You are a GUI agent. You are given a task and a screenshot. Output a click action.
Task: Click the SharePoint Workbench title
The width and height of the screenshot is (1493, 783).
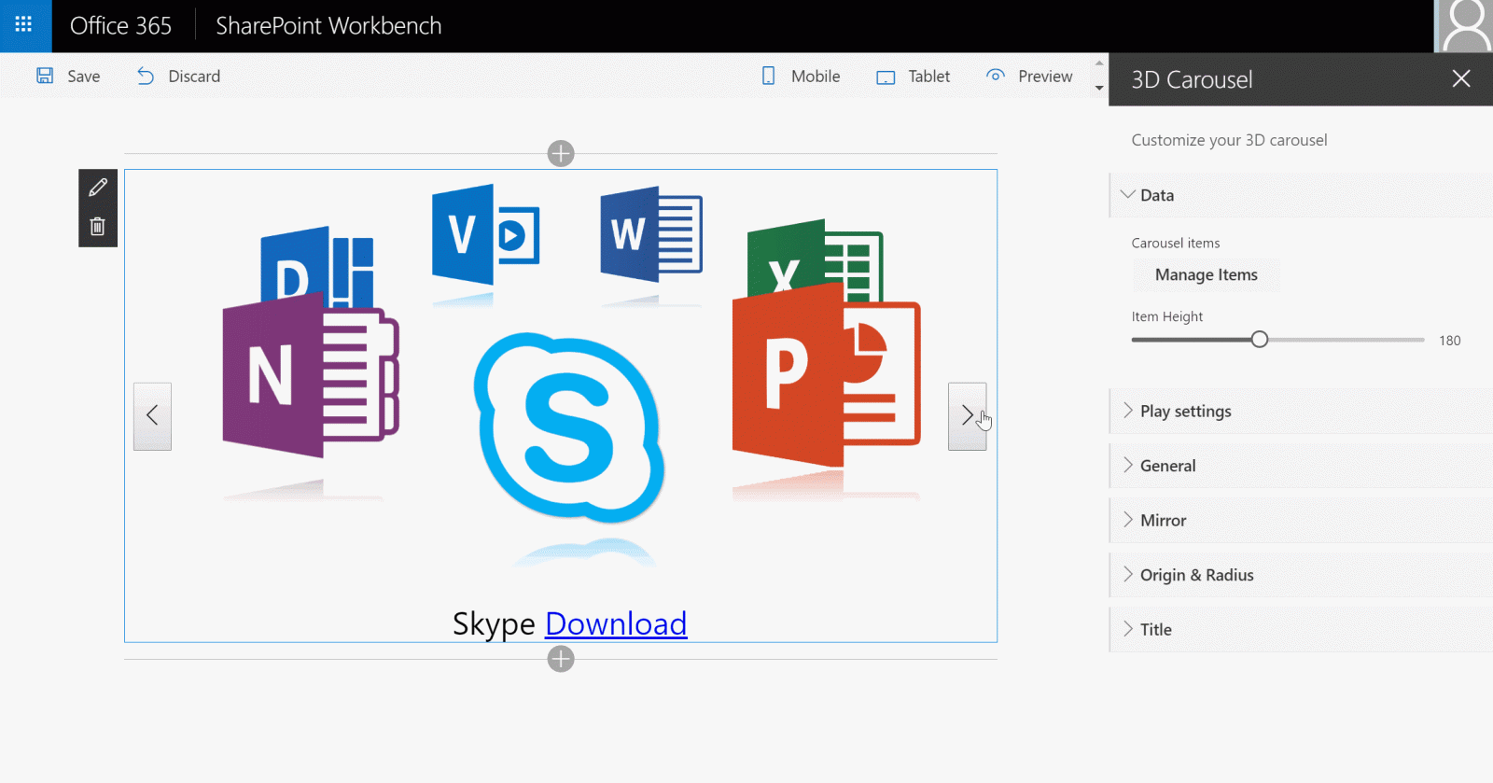328,26
